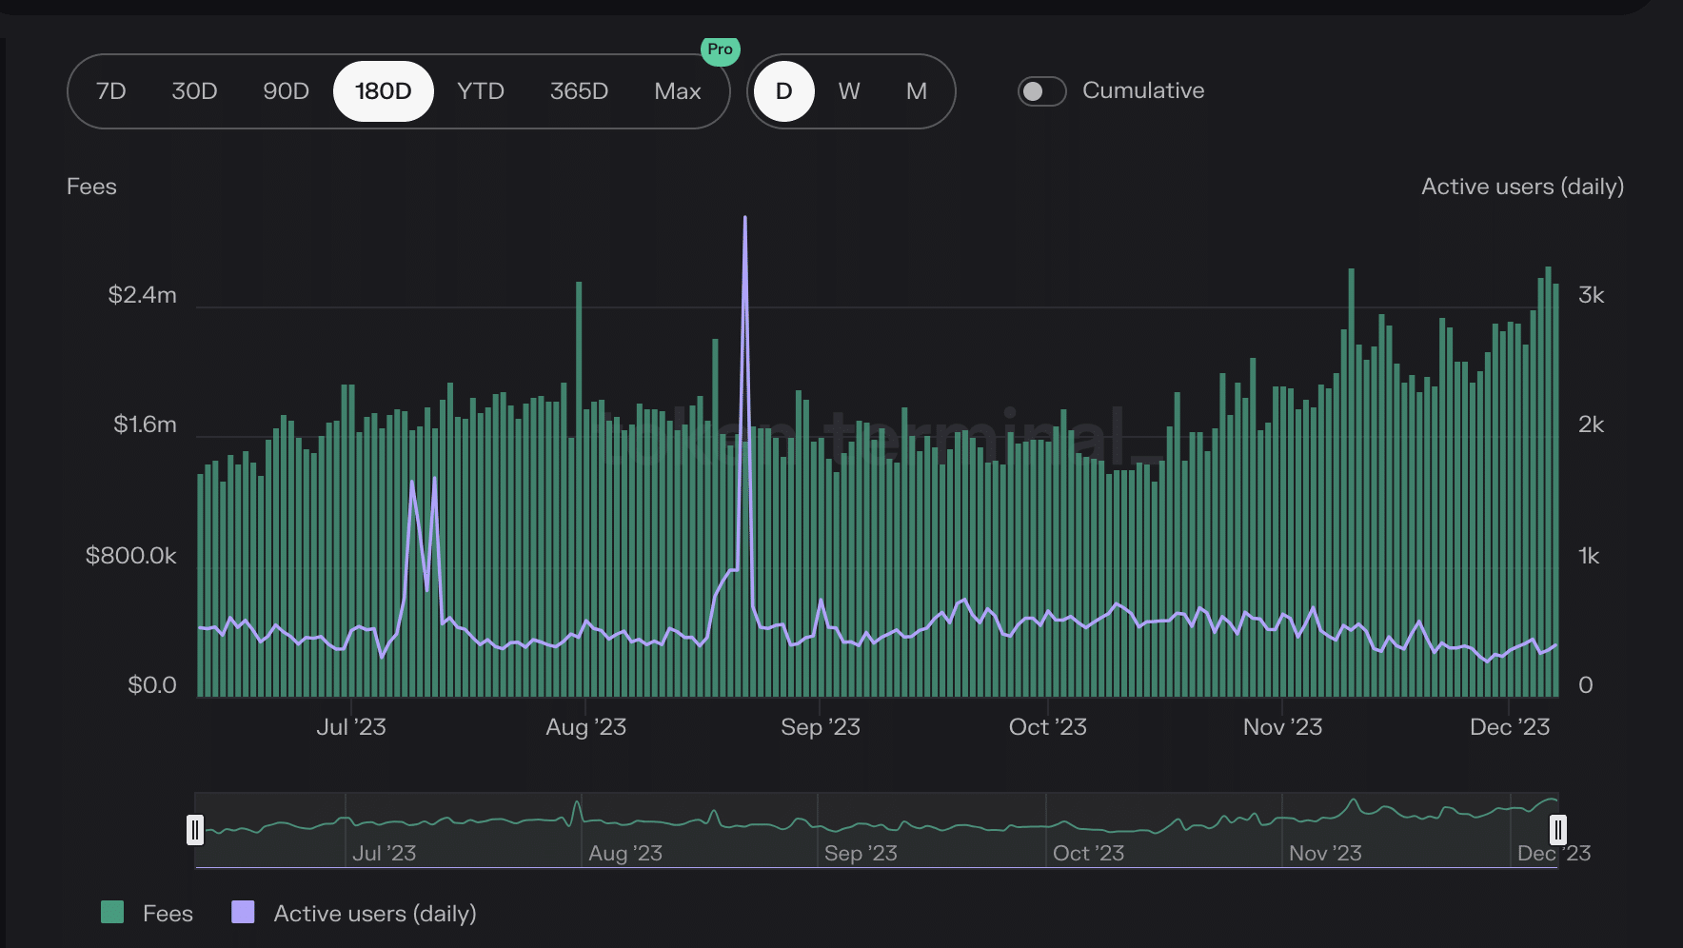Click the $2.4m y-axis value

(142, 295)
